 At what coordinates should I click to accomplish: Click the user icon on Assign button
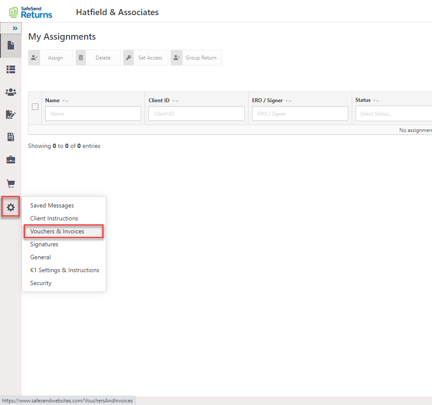[x=34, y=57]
